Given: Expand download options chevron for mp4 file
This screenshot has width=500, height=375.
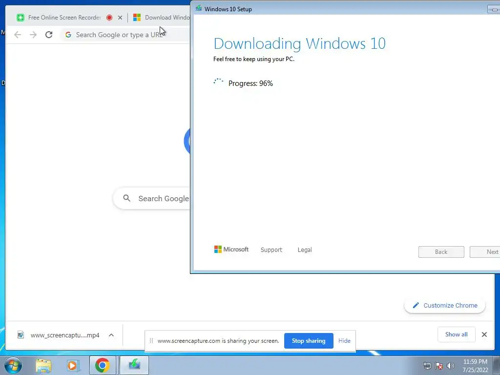Looking at the screenshot, I should tap(111, 335).
